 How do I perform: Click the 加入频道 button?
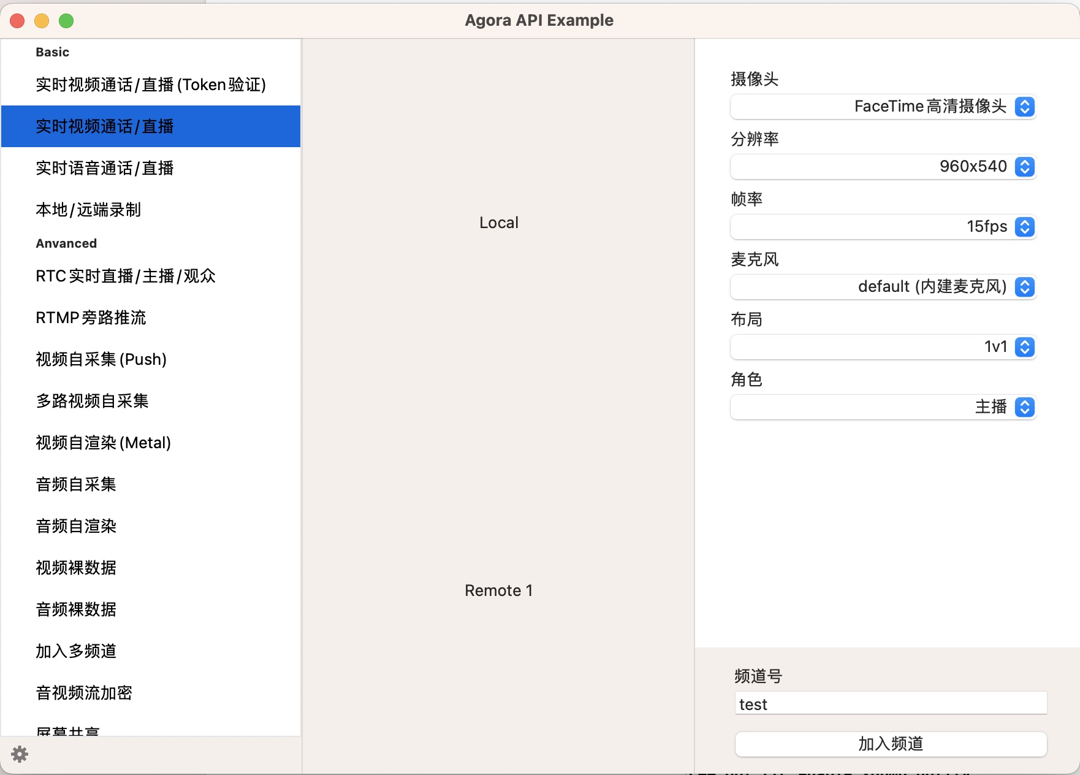coord(891,744)
